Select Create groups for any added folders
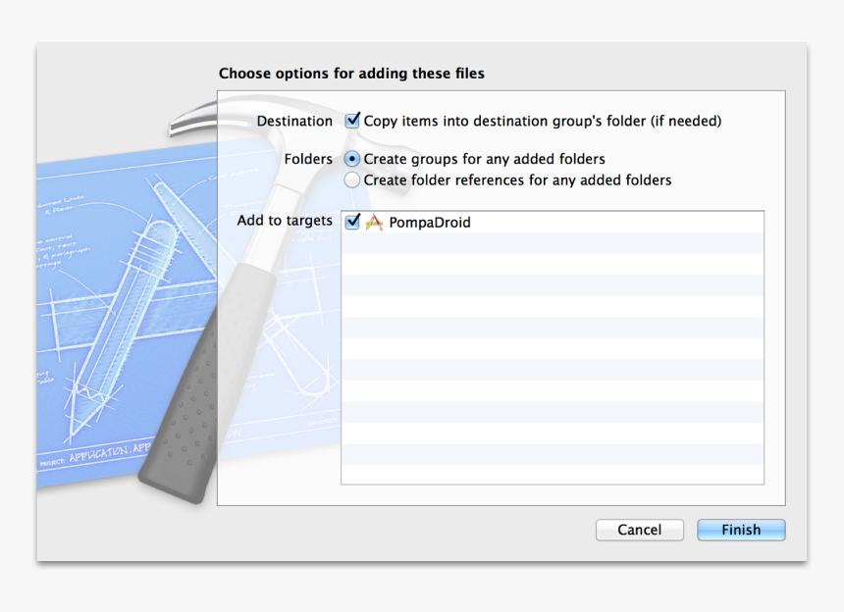Screen dimensions: 844x612 point(352,159)
